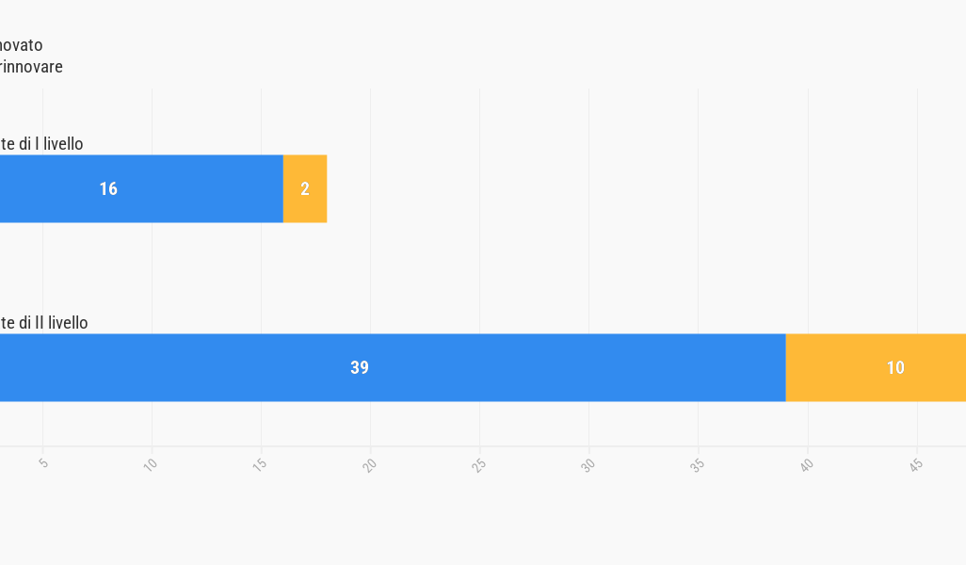Select the x-axis tick label 40
The width and height of the screenshot is (966, 565).
click(x=807, y=464)
